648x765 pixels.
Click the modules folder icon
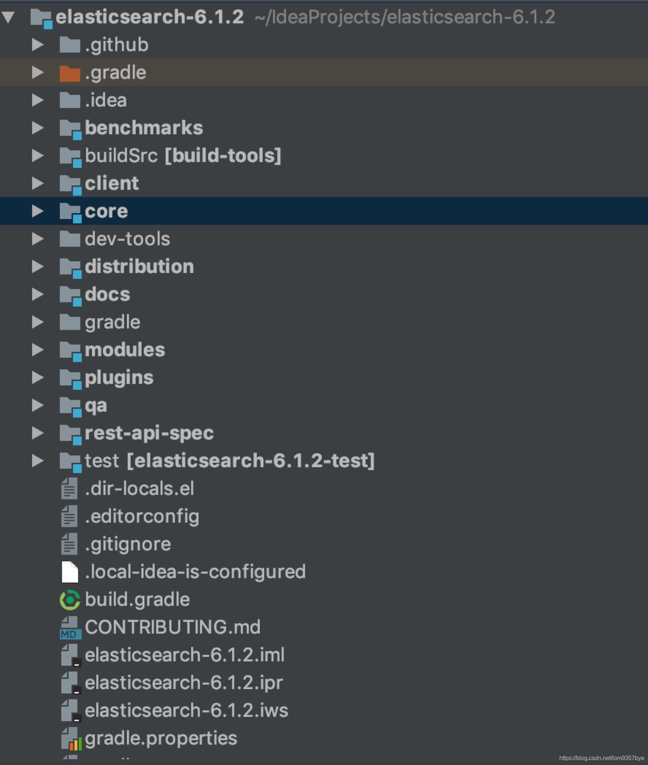click(70, 351)
